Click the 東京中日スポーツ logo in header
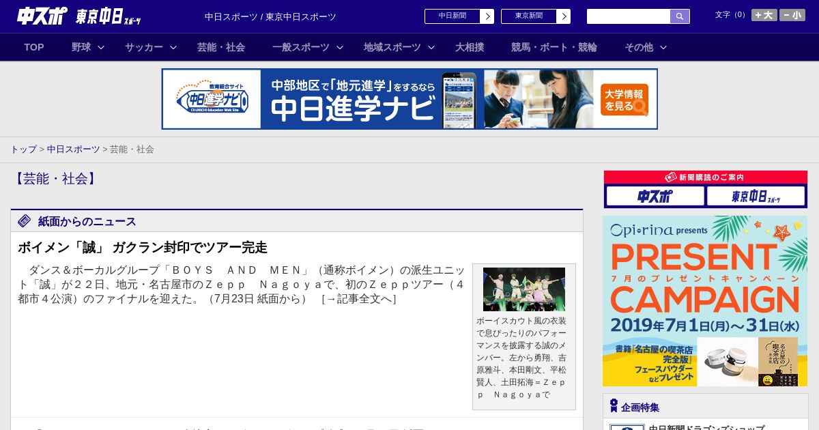 click(109, 16)
